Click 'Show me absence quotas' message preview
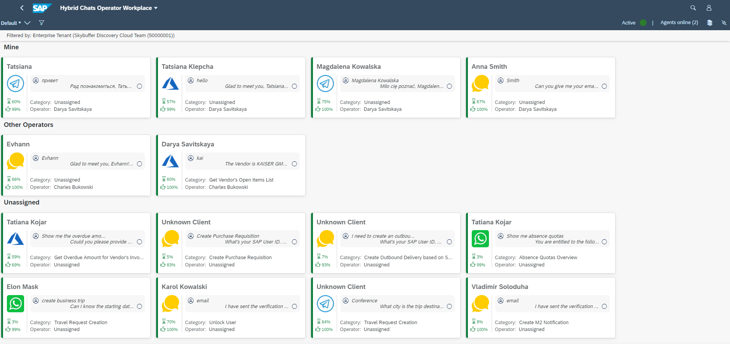This screenshot has height=344, width=730. (535, 236)
